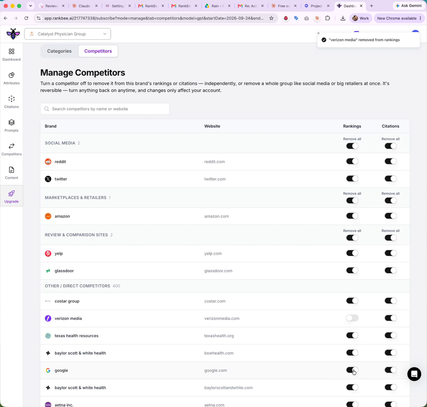Turn off google rankings toggle

point(352,370)
